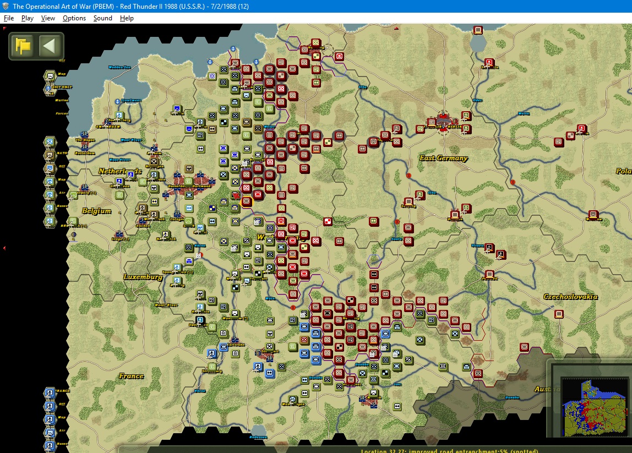
Task: Select the yellow-highlighted red unit counter
Action: tap(246, 201)
